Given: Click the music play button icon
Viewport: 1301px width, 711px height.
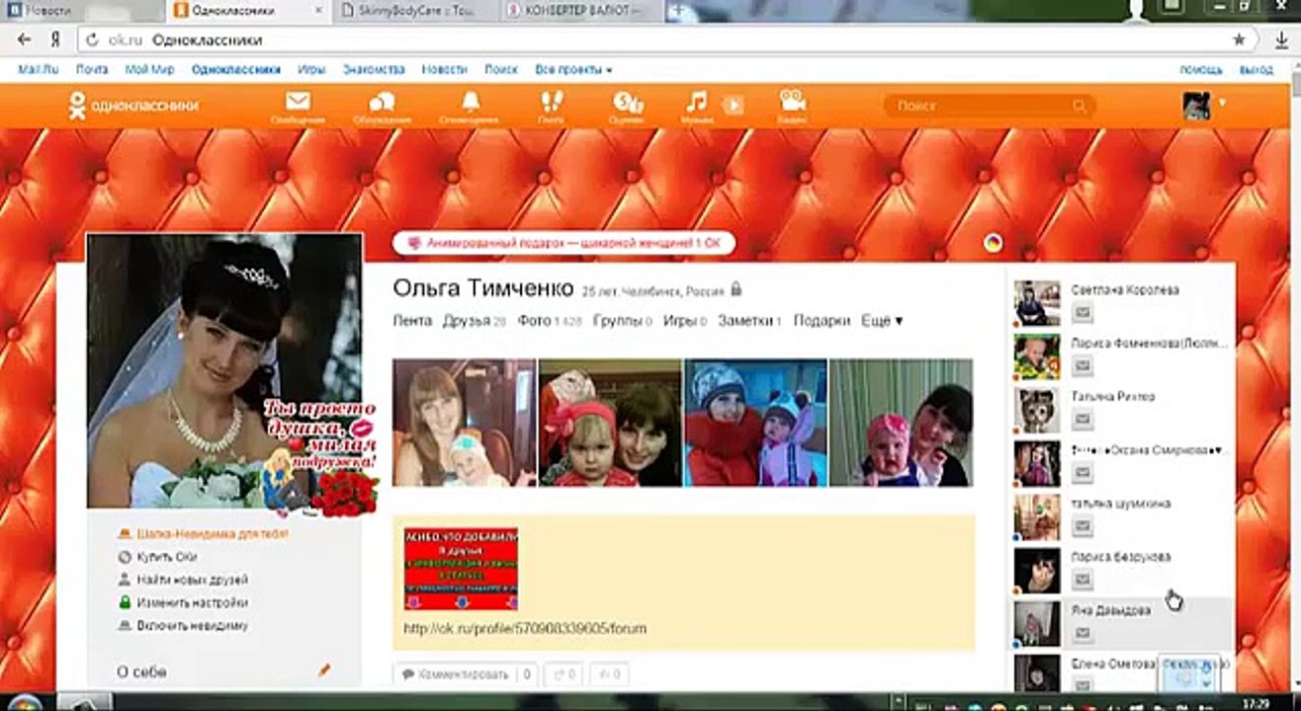Looking at the screenshot, I should click(733, 105).
